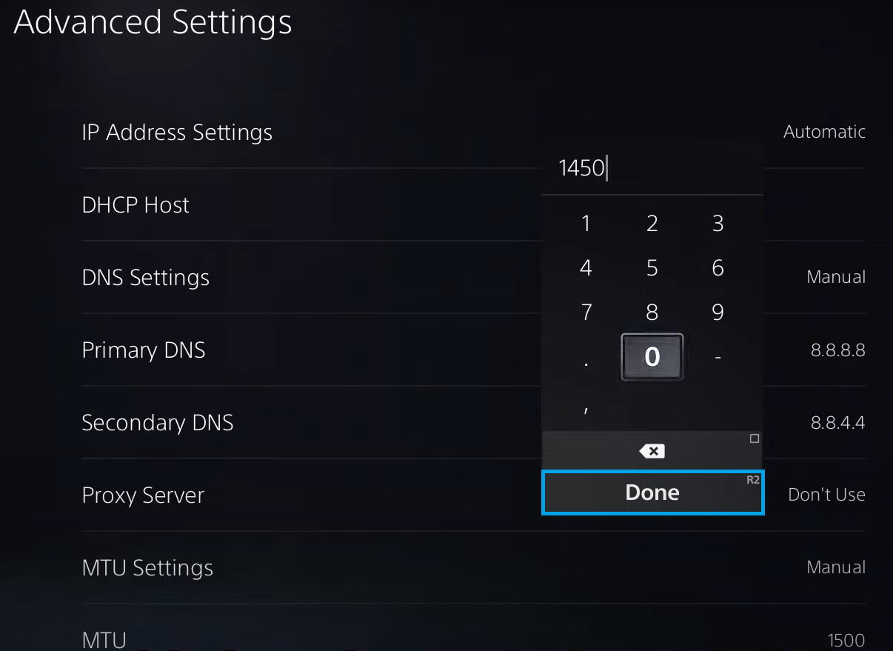Screen dimensions: 893x651
Task: Select the Secondary DNS entry
Action: (x=158, y=423)
